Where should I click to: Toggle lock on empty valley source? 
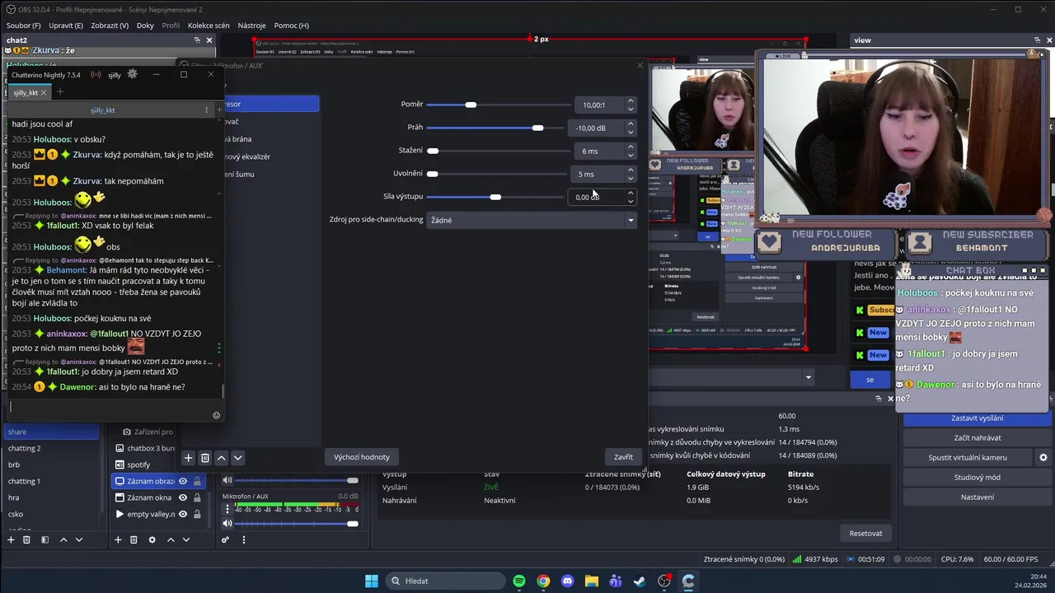[197, 514]
